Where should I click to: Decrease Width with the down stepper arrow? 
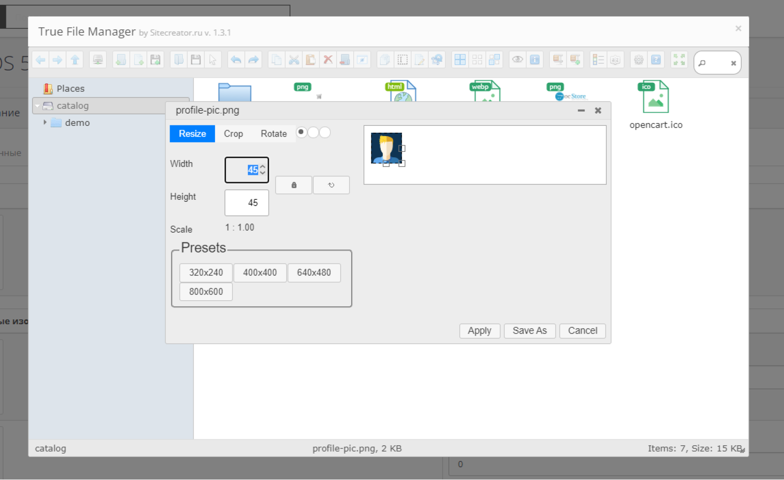point(263,173)
